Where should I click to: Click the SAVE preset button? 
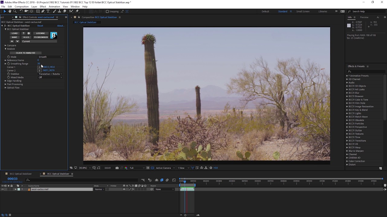click(15, 37)
